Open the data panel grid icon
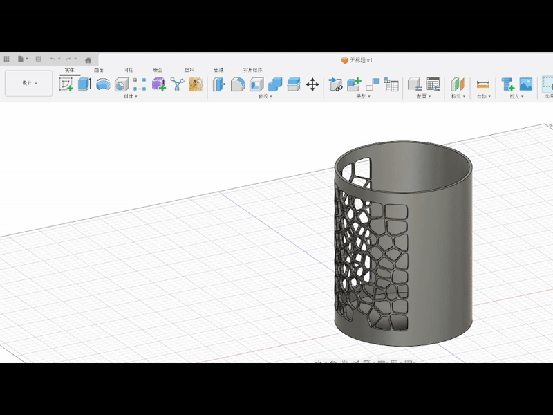Screen dimensions: 553x415 (6, 59)
